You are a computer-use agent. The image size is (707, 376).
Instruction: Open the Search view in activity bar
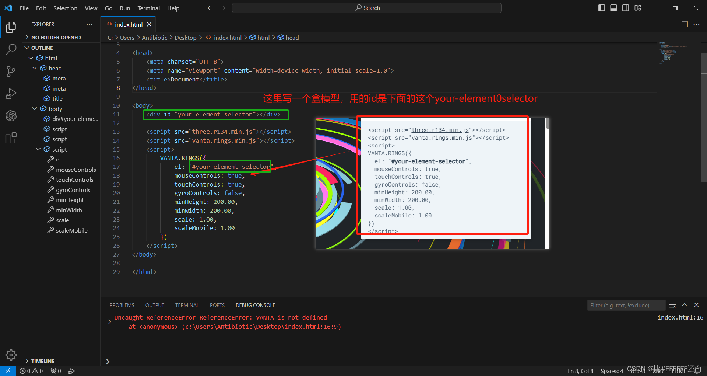coord(11,49)
